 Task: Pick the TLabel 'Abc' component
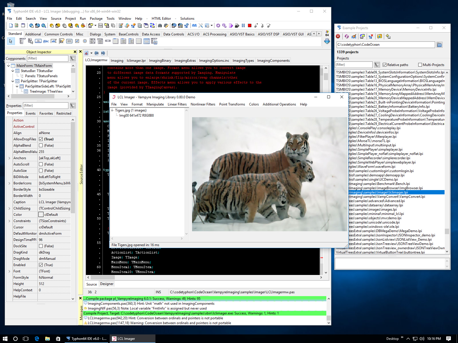(x=46, y=41)
